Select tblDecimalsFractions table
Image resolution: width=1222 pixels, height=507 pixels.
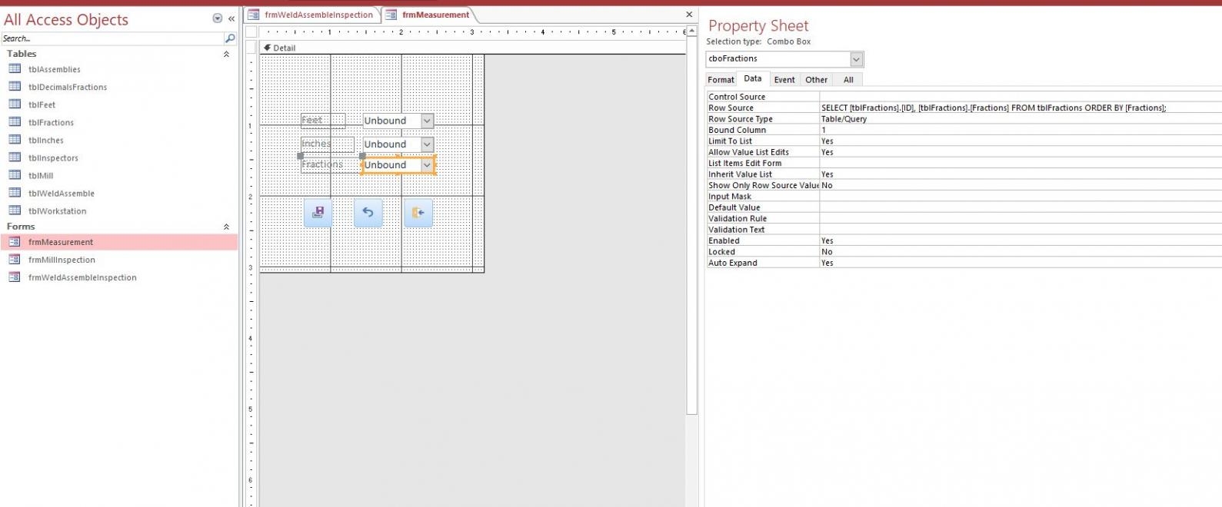point(68,87)
